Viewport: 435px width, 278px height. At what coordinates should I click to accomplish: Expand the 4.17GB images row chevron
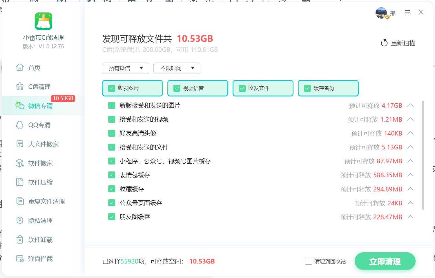(410, 105)
